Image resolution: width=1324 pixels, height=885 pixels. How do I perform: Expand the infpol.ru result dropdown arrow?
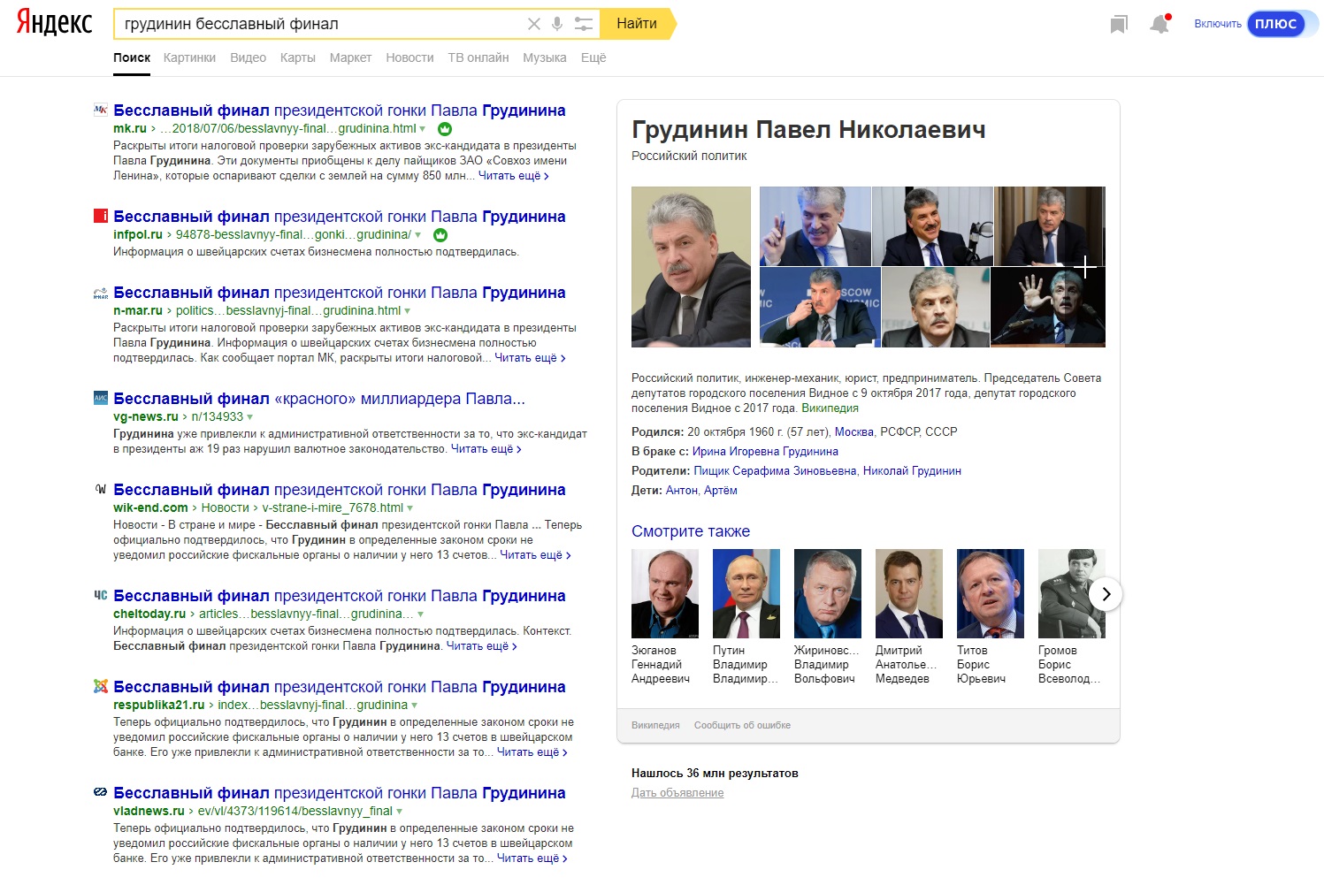tap(417, 235)
